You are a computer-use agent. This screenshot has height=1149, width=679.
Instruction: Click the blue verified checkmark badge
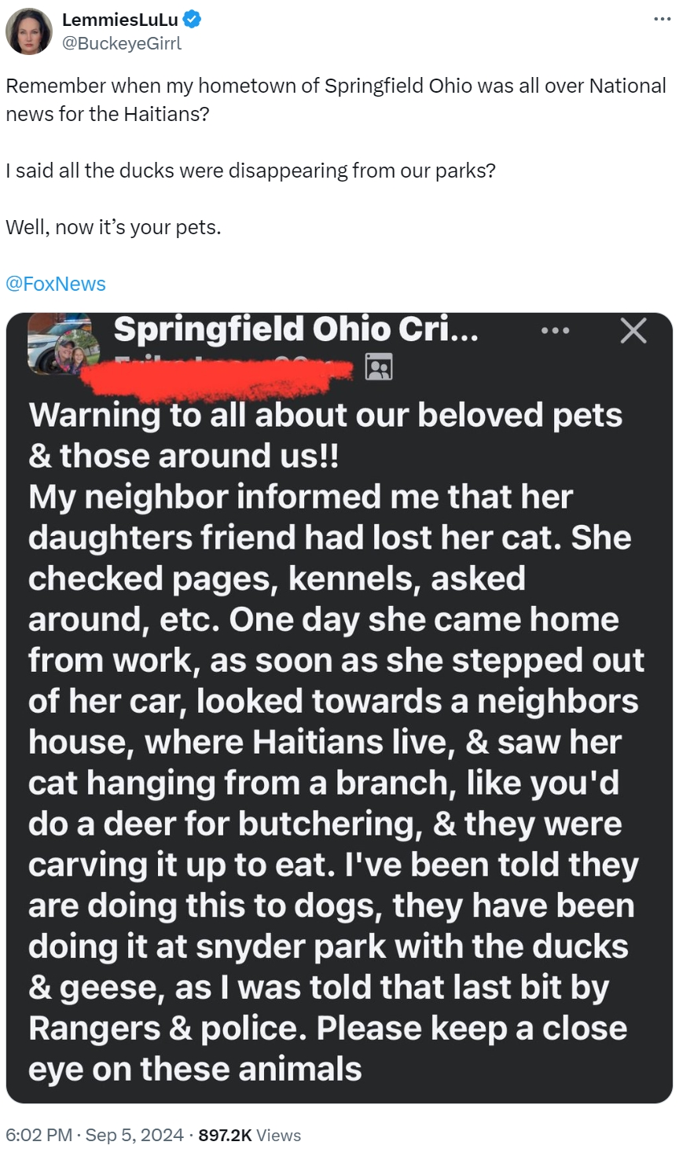point(193,20)
